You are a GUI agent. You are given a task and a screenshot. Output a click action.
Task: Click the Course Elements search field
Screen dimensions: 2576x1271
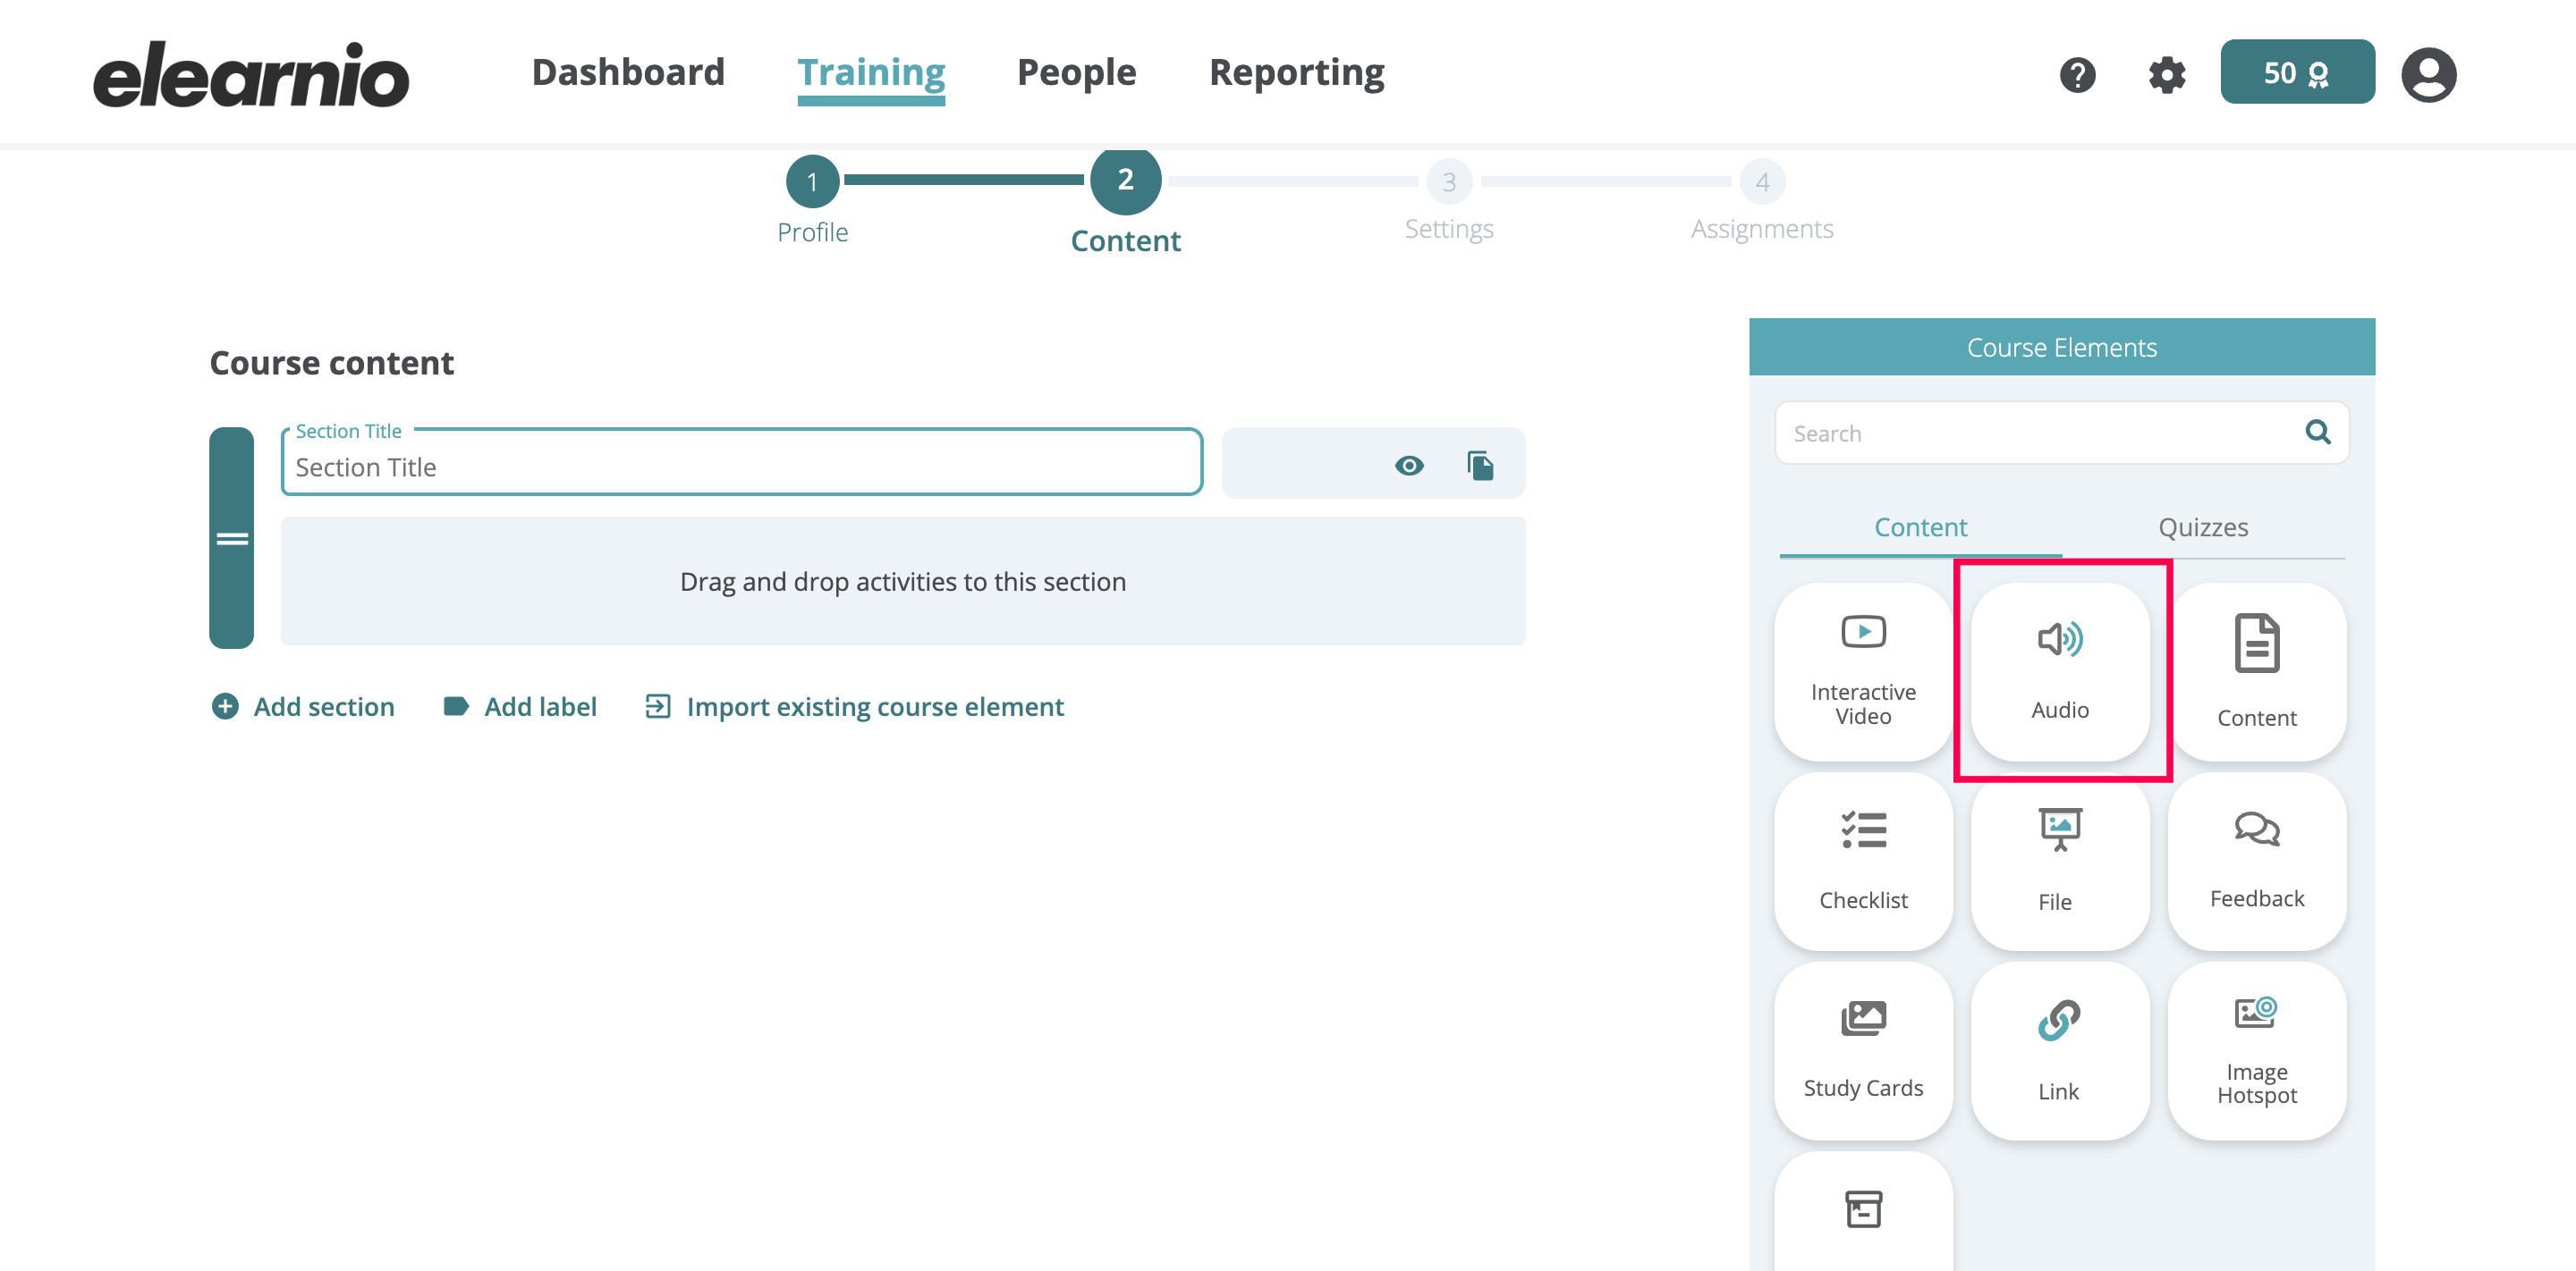pos(2061,433)
